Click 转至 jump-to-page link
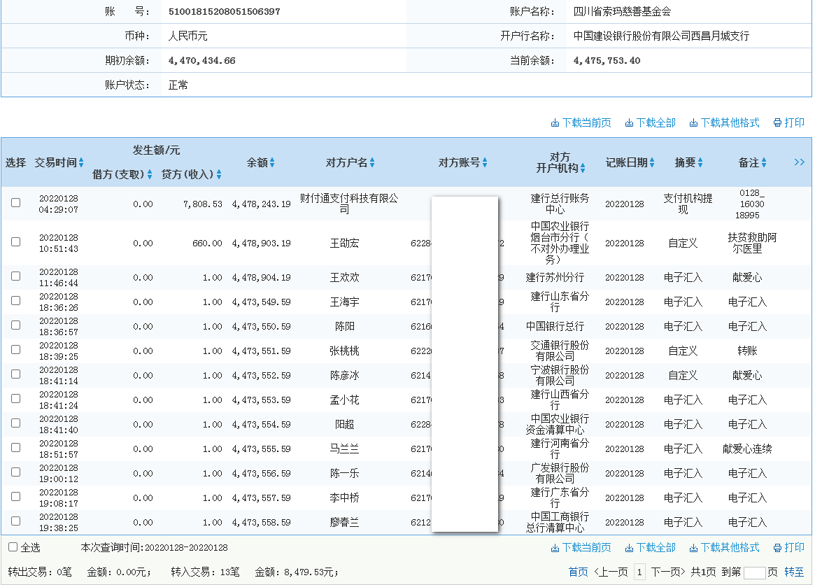815x585 pixels. click(x=794, y=572)
